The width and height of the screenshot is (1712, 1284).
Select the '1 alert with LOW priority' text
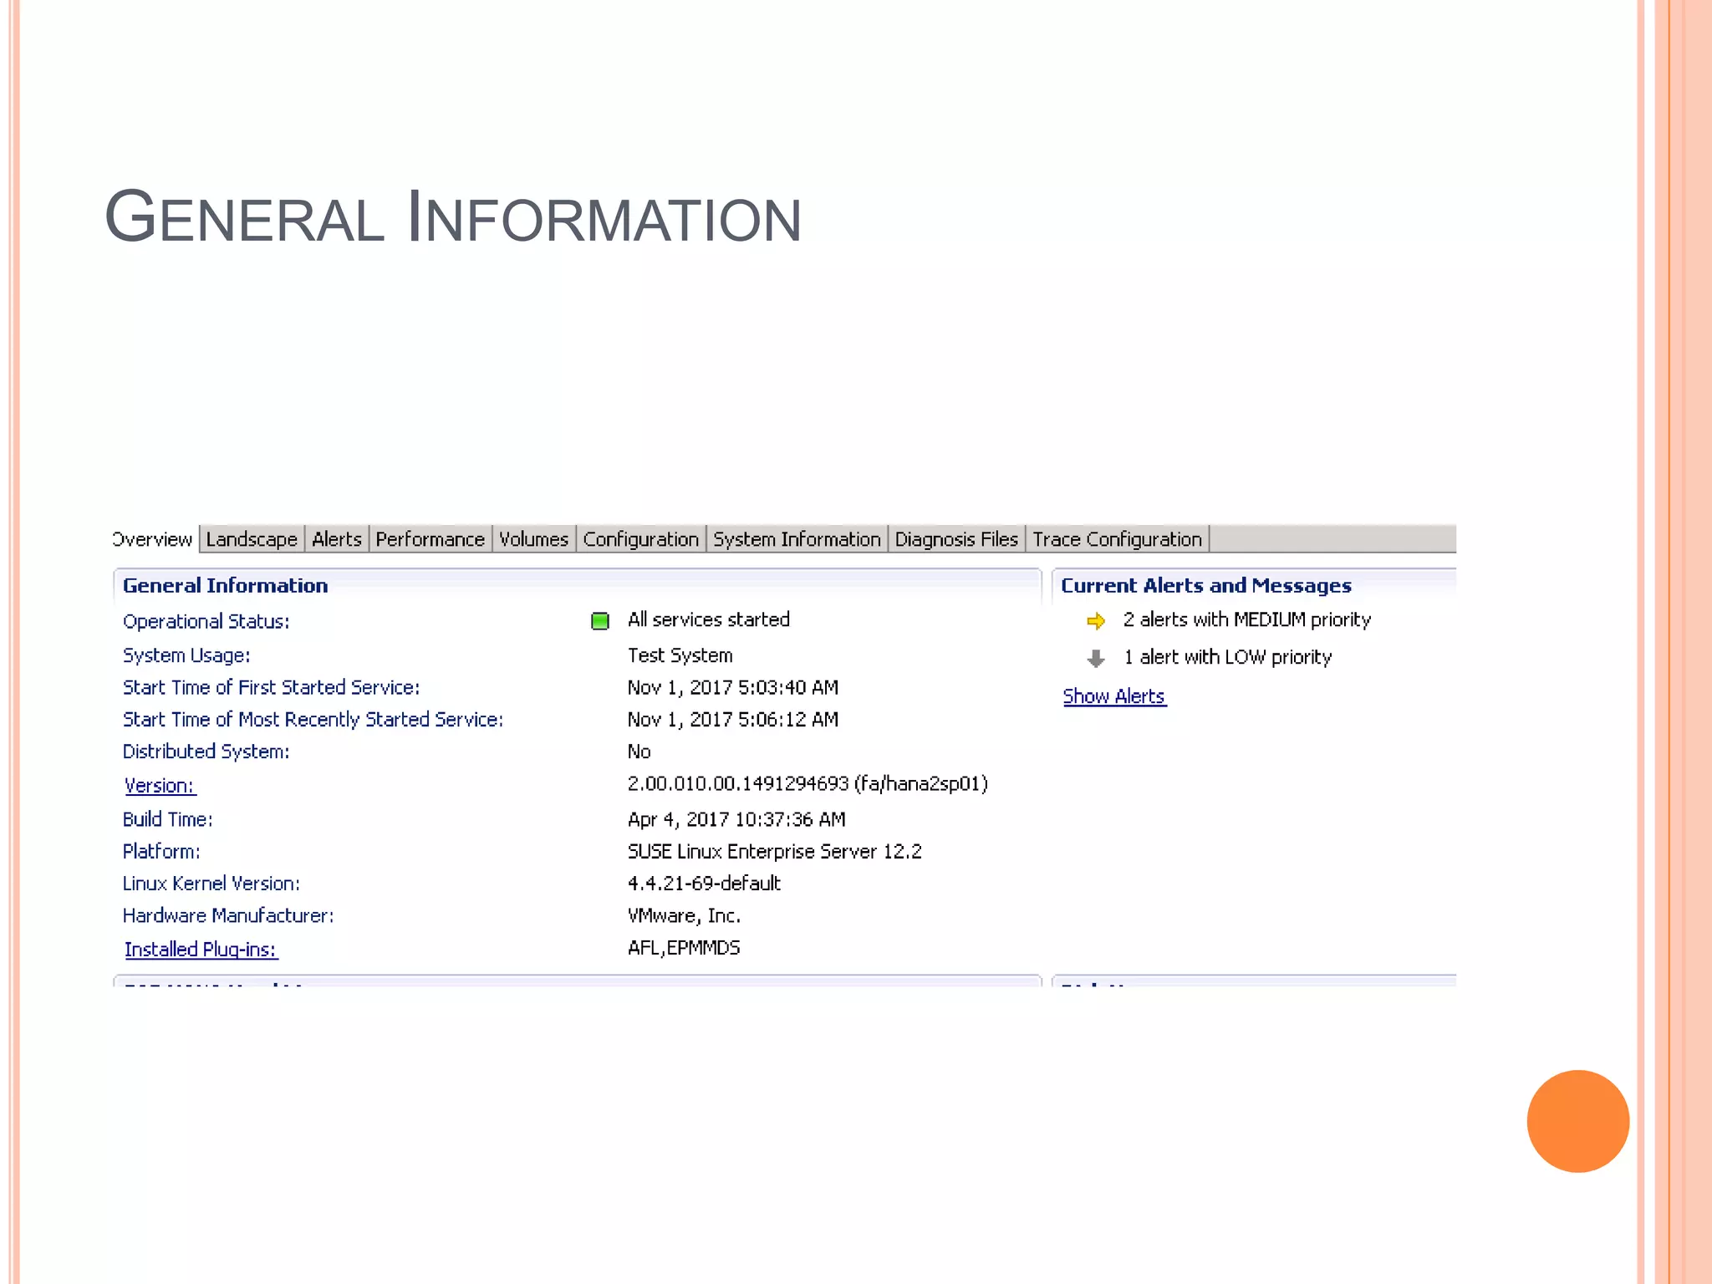(x=1227, y=657)
